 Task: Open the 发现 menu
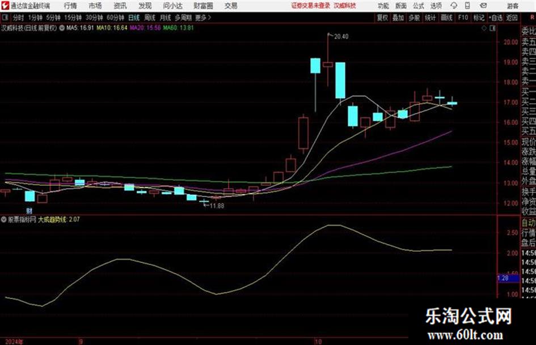point(145,6)
